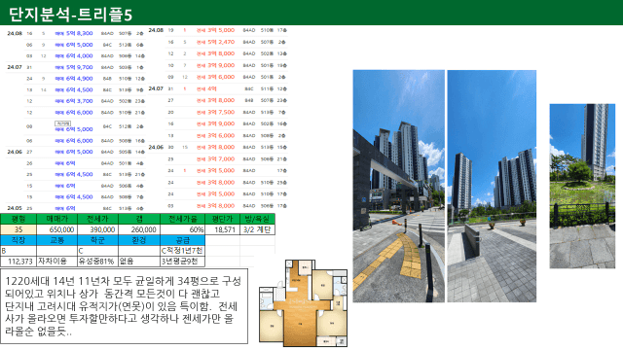The height and width of the screenshot is (350, 623).
Task: Click the lease entry '전세 3억 7,000'
Action: [x=216, y=159]
